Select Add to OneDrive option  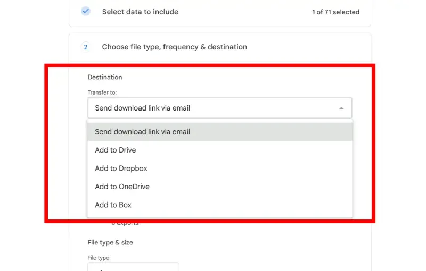219,187
